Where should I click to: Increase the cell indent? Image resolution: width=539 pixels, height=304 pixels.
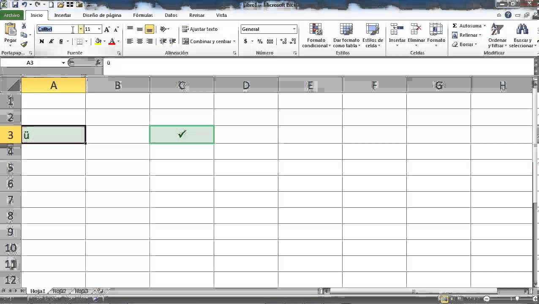pyautogui.click(x=172, y=41)
